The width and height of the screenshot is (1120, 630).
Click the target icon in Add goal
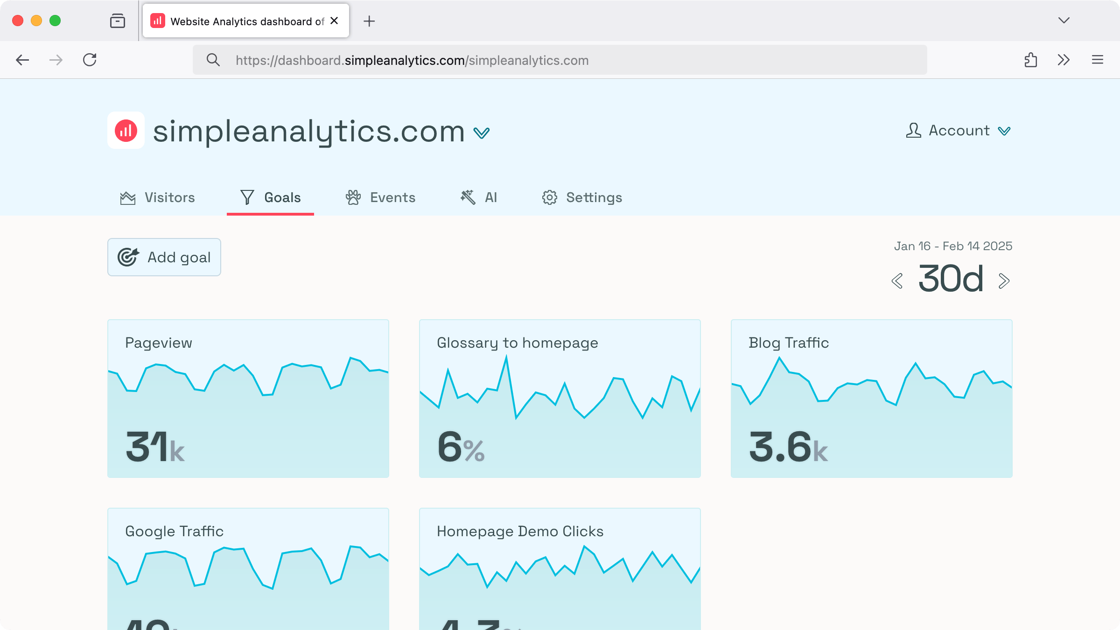coord(128,257)
